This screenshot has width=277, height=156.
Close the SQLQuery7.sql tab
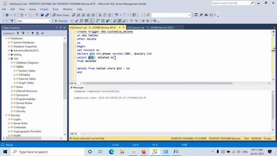click(124, 27)
